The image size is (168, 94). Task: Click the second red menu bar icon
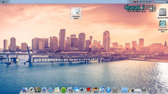[x=138, y=2]
